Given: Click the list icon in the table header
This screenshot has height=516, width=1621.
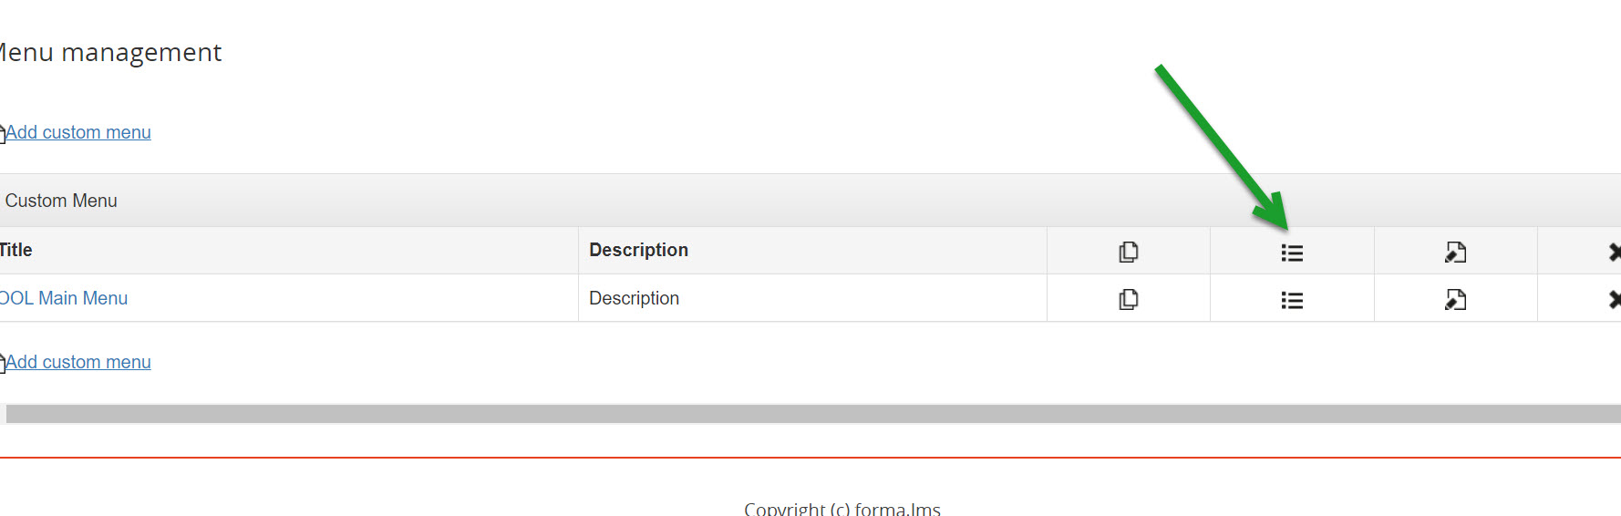Looking at the screenshot, I should [1292, 253].
